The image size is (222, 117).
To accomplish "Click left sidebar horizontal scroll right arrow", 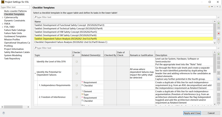I will 28,107.
